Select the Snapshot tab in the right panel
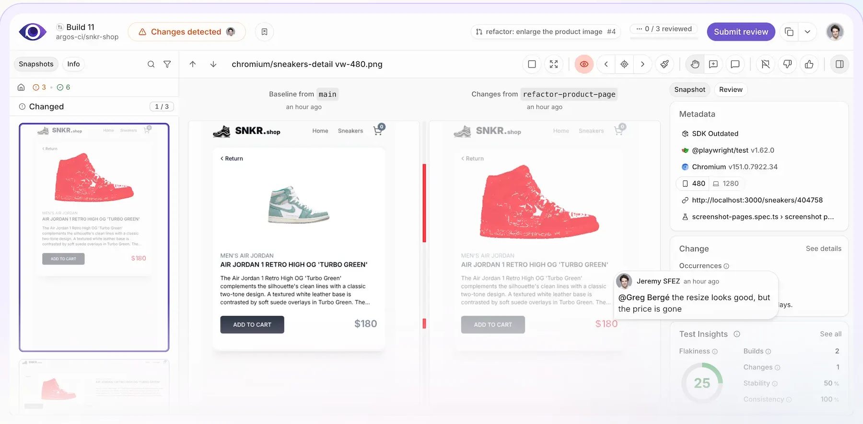Screen dimensions: 863x424 point(690,89)
